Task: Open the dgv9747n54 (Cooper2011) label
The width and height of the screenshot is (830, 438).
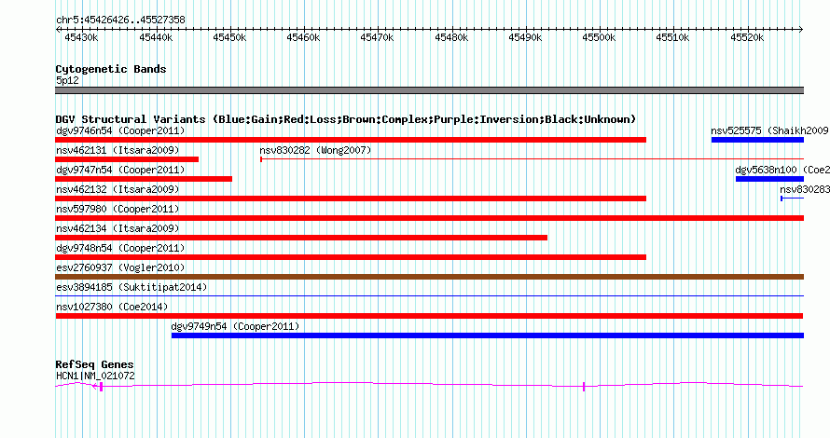Action: (120, 170)
